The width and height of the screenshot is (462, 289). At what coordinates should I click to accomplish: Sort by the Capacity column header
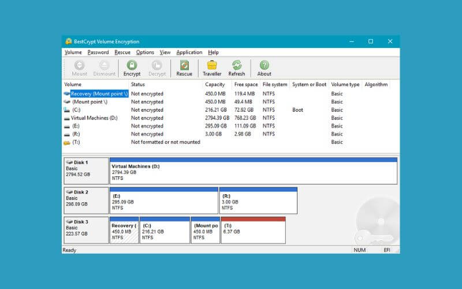pos(215,84)
